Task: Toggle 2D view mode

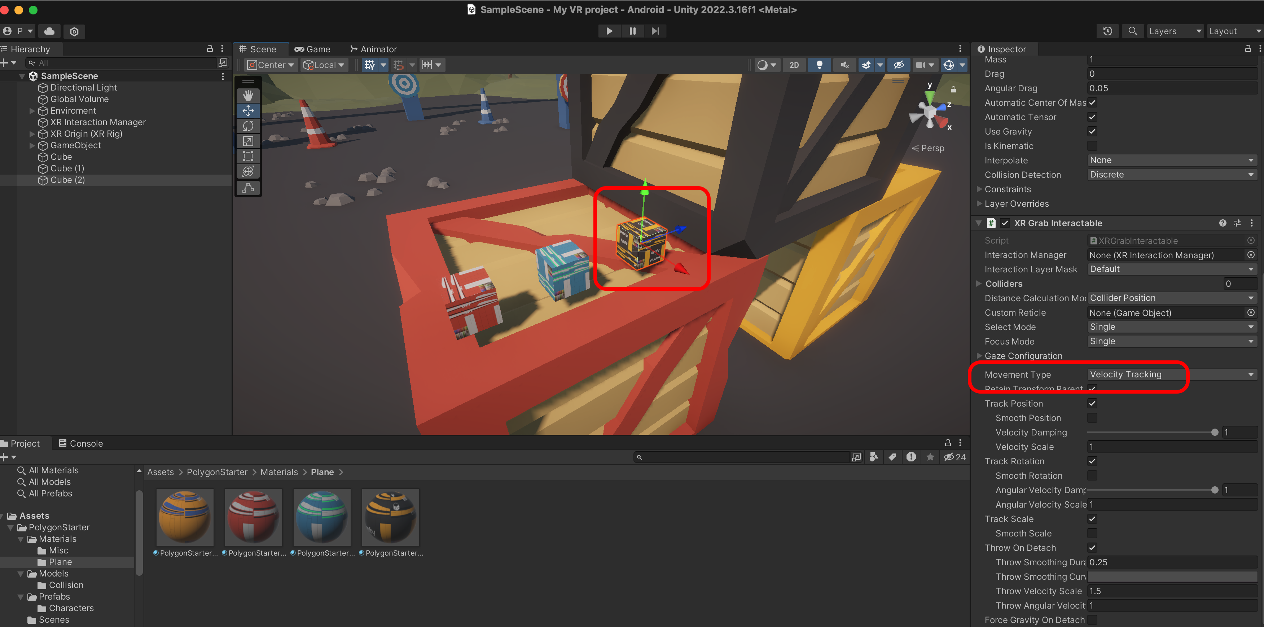Action: tap(794, 65)
